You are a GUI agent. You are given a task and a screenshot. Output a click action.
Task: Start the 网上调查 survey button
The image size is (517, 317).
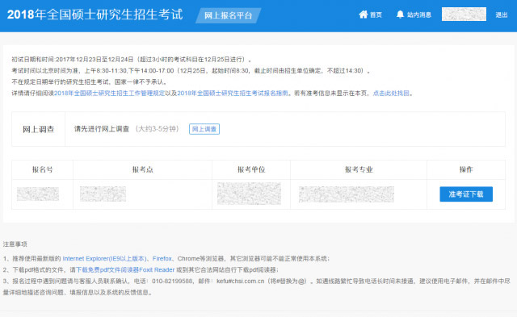[x=204, y=129]
